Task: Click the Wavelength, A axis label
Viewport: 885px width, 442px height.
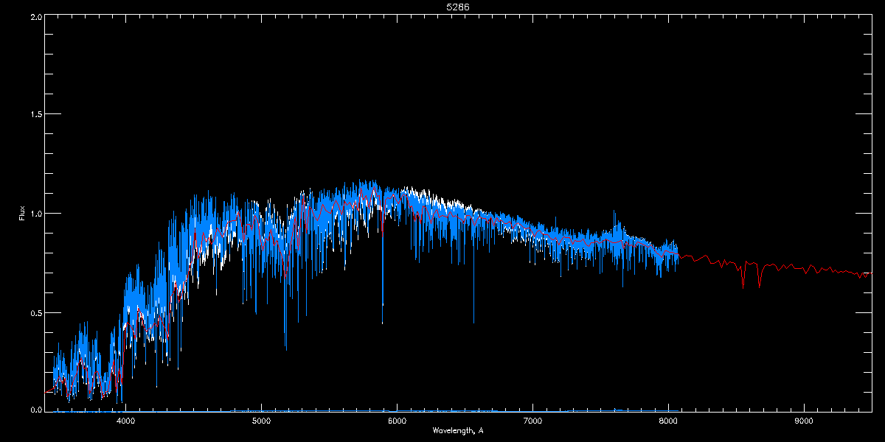Action: coord(457,430)
